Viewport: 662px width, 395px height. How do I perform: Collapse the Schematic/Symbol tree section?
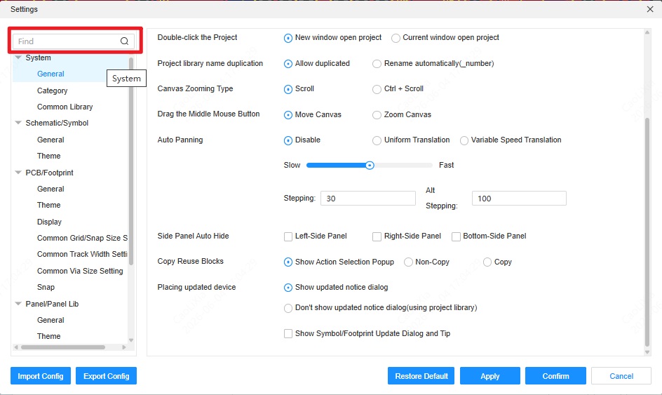18,123
